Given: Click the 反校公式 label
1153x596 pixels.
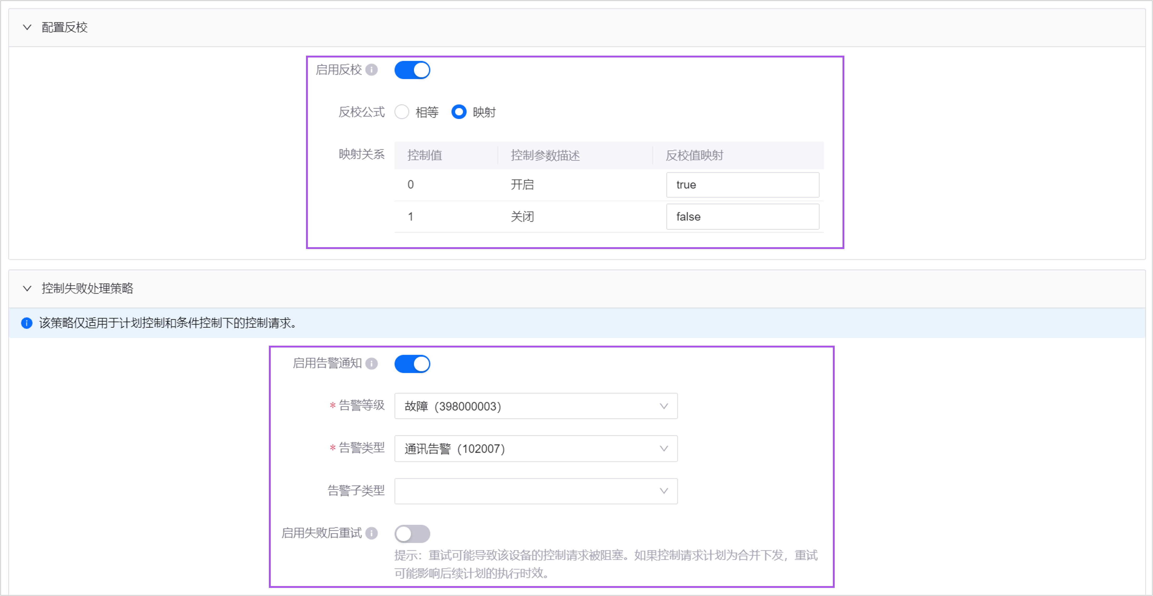Looking at the screenshot, I should (x=361, y=112).
